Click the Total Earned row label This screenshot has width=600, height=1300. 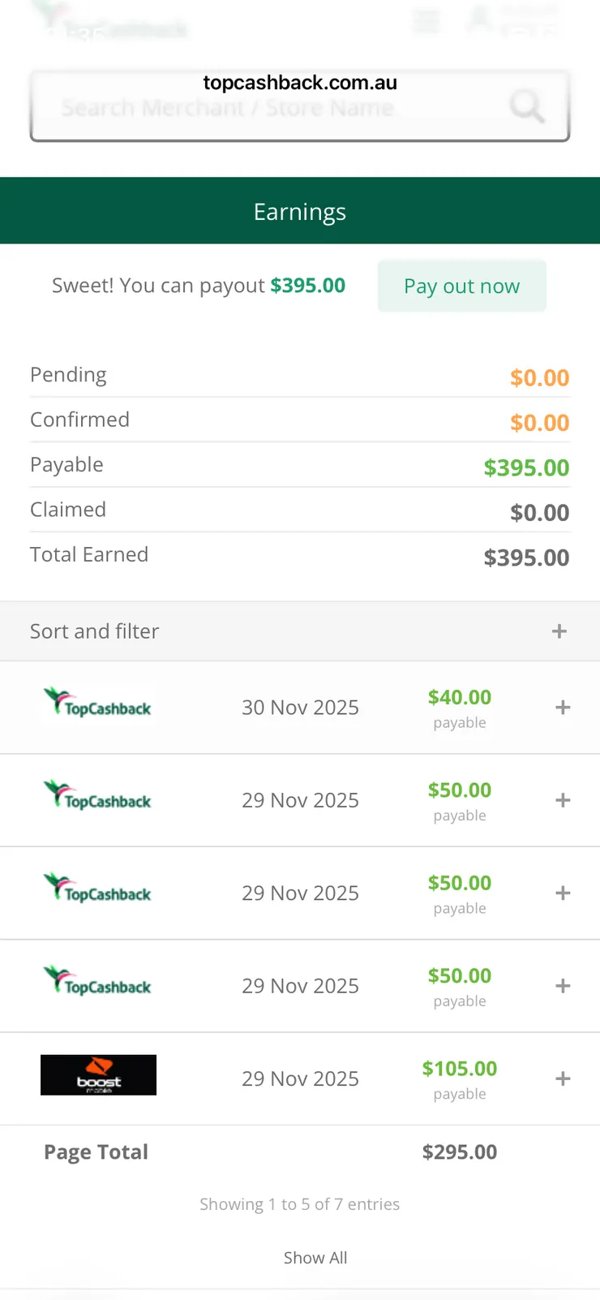click(89, 555)
